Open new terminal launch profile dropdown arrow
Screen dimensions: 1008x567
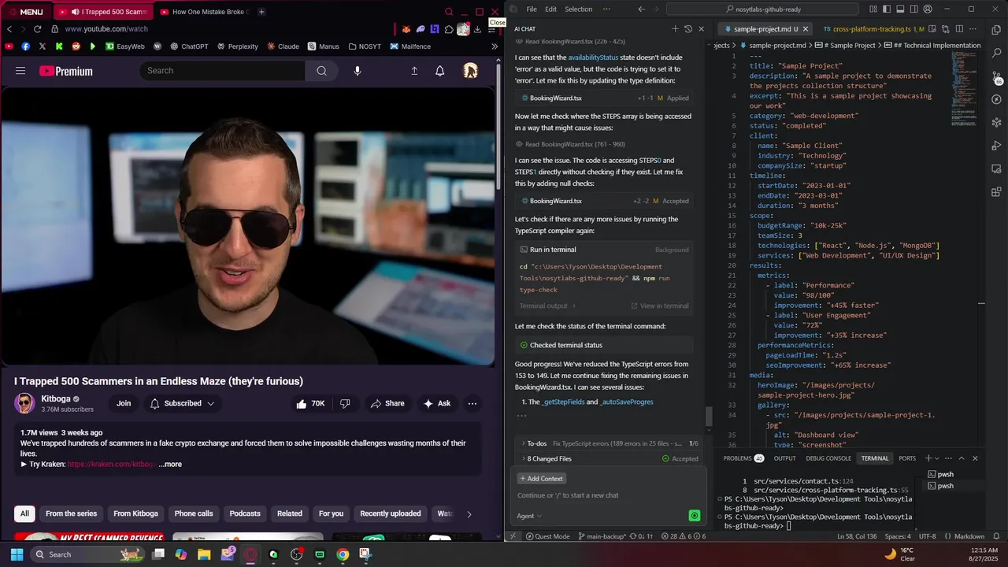click(x=939, y=458)
